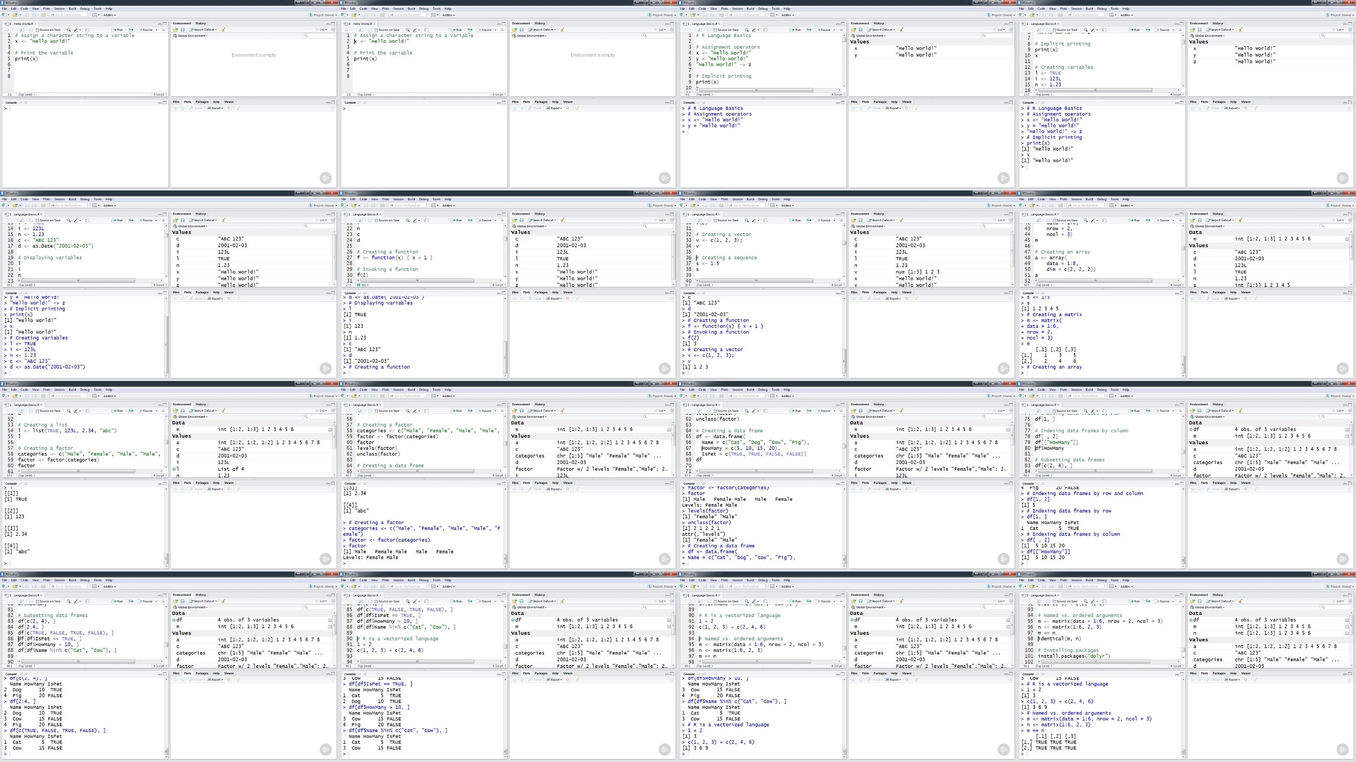Tick Source on Save where Environment lists only x, y
The height and width of the screenshot is (762, 1356).
point(715,30)
